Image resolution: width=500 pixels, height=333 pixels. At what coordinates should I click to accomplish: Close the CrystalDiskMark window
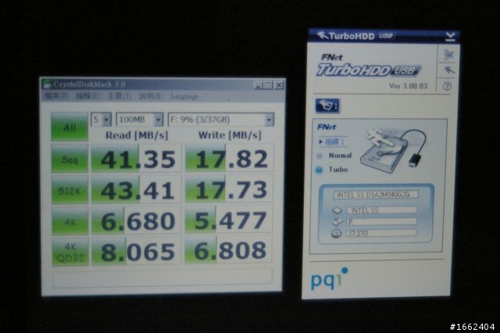279,85
